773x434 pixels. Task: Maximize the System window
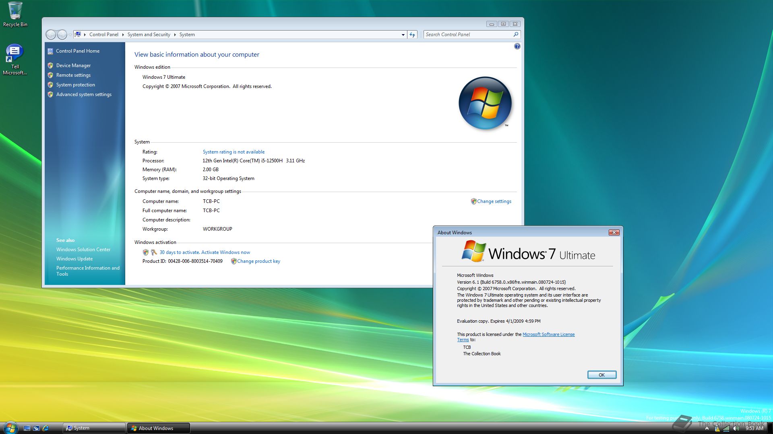[x=503, y=24]
